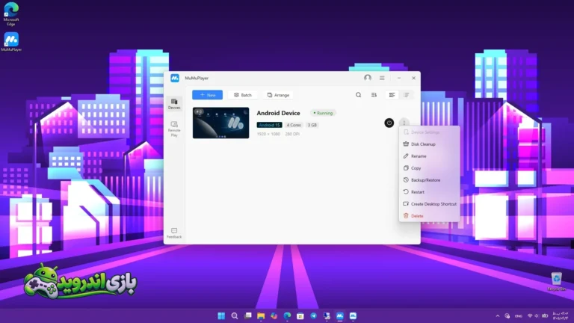Open Microsoft Edge from the taskbar
Screen dimensions: 574x323
point(287,316)
